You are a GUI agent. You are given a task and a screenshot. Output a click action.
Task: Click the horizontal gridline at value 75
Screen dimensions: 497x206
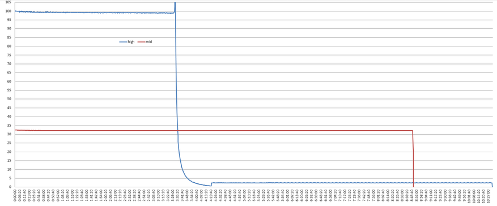click(x=253, y=55)
